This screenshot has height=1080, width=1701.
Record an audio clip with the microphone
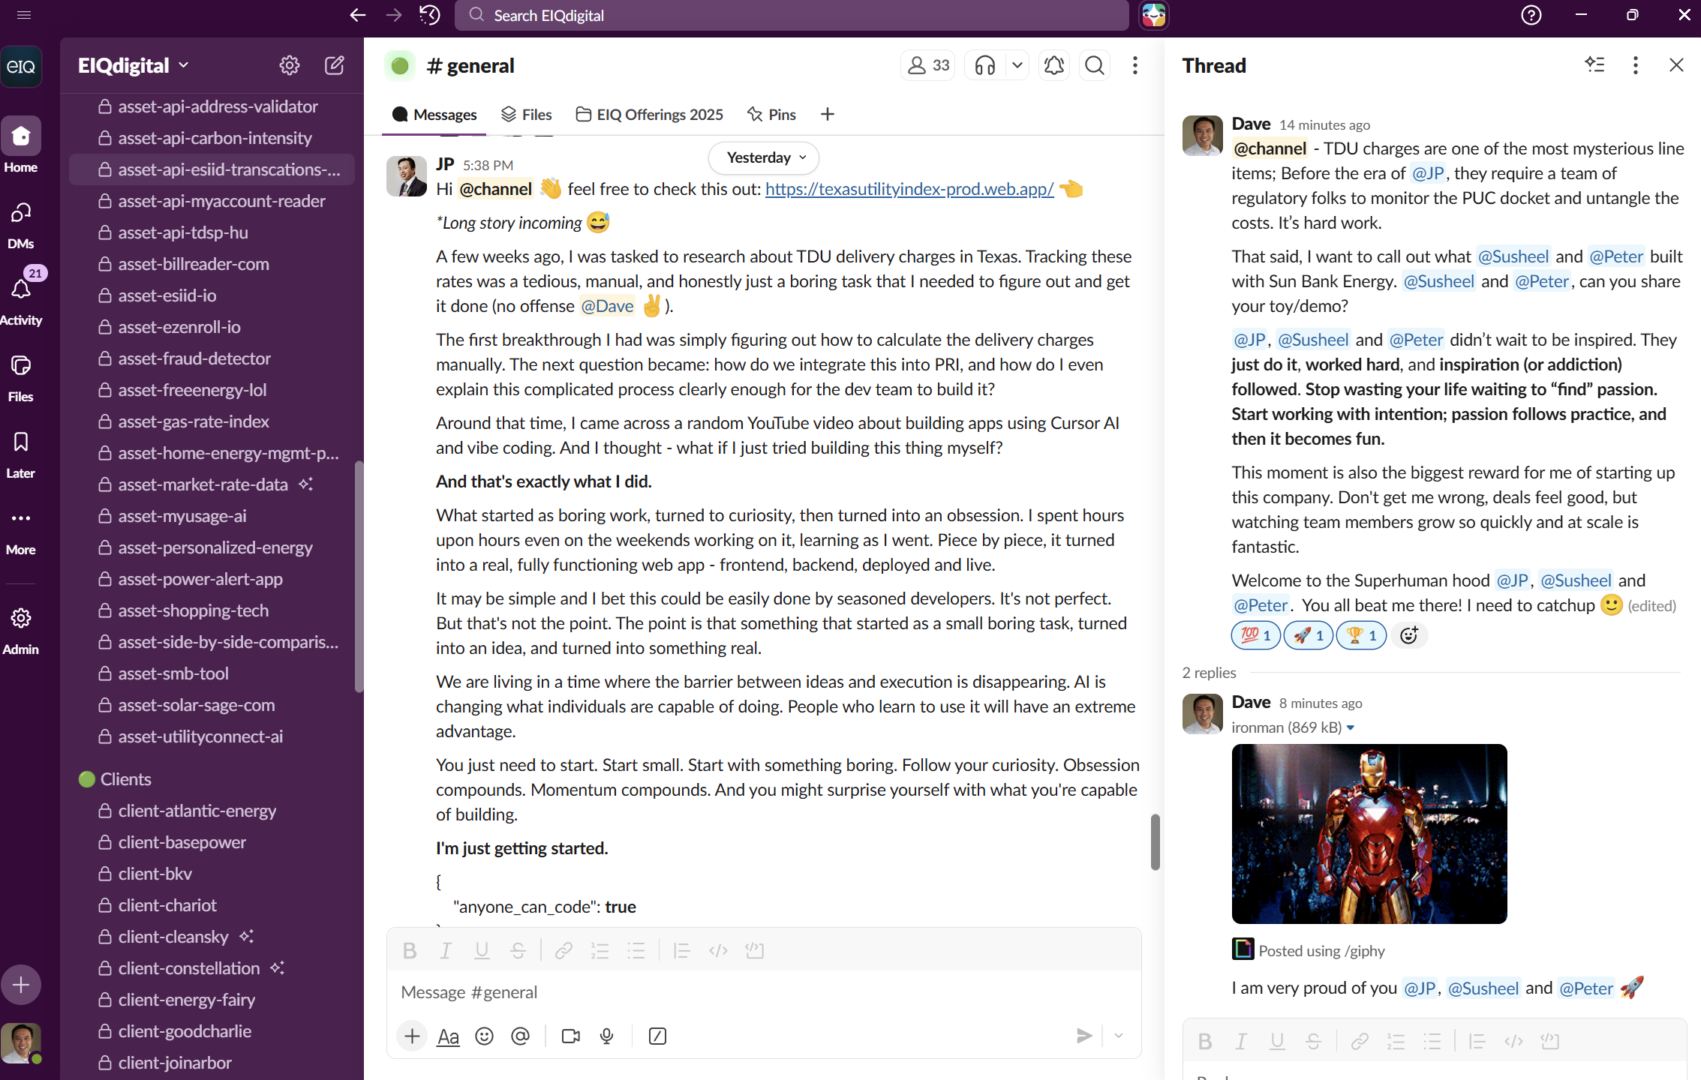coord(607,1036)
